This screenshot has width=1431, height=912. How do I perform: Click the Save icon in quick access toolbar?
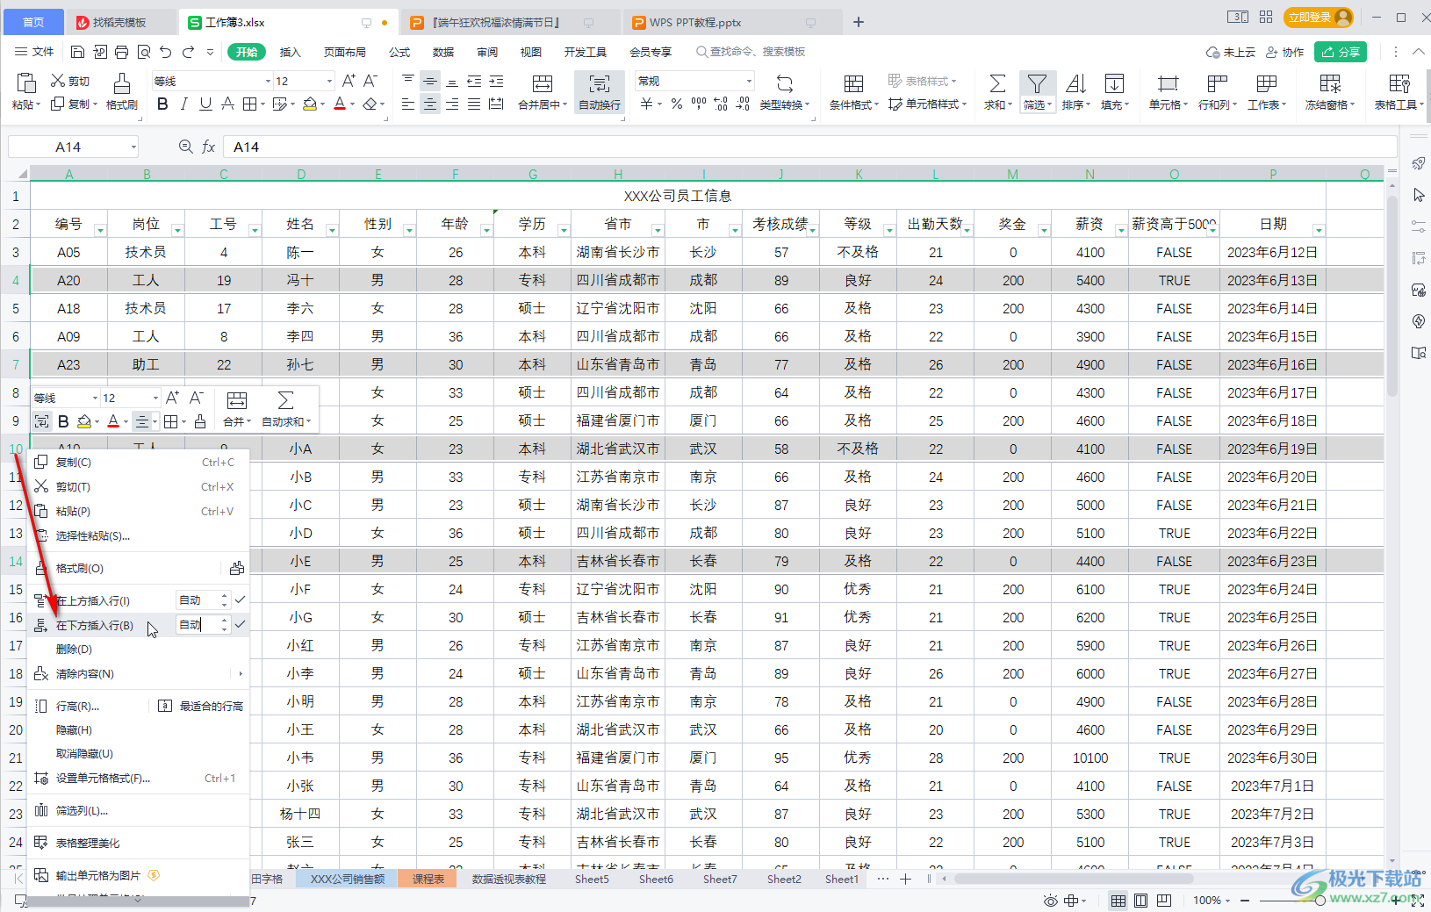point(77,52)
